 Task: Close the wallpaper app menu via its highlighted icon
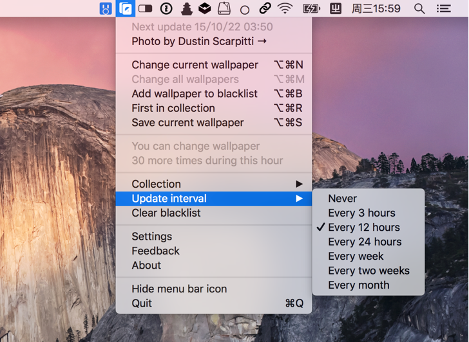pyautogui.click(x=126, y=8)
